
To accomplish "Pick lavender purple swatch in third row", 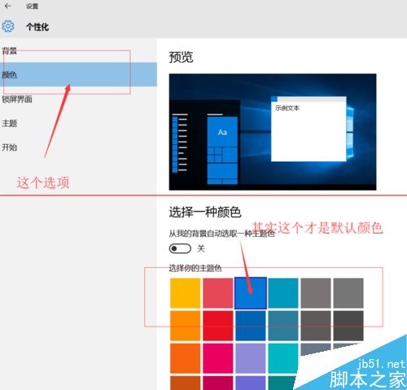I will [251, 358].
